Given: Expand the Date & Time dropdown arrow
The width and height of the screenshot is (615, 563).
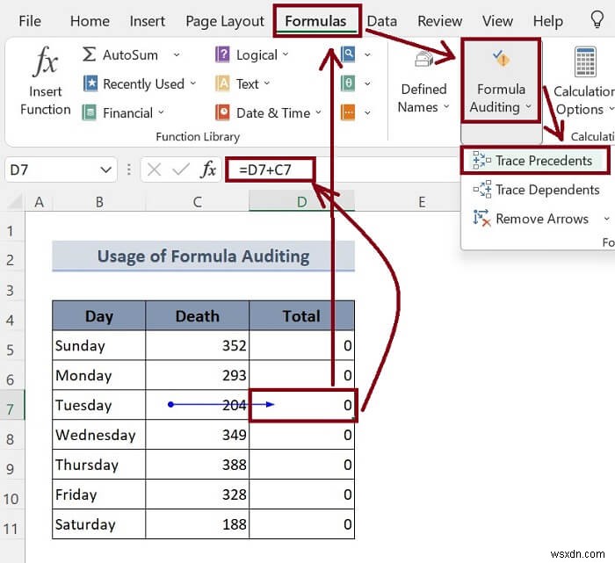Looking at the screenshot, I should [318, 112].
